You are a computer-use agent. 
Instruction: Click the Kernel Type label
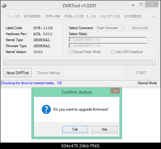coord(15,40)
